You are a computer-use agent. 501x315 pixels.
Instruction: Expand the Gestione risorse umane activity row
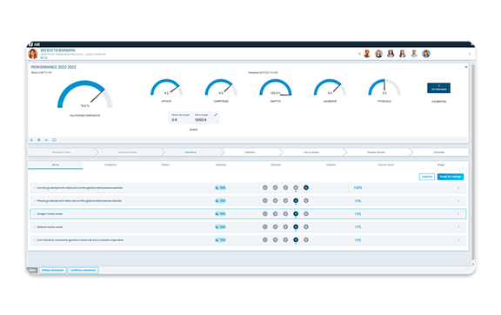click(x=35, y=227)
